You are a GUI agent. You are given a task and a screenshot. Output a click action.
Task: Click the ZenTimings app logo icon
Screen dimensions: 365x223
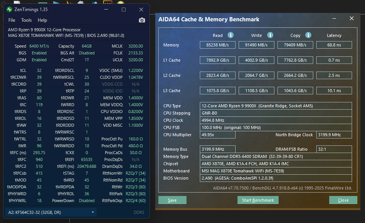(x=9, y=10)
